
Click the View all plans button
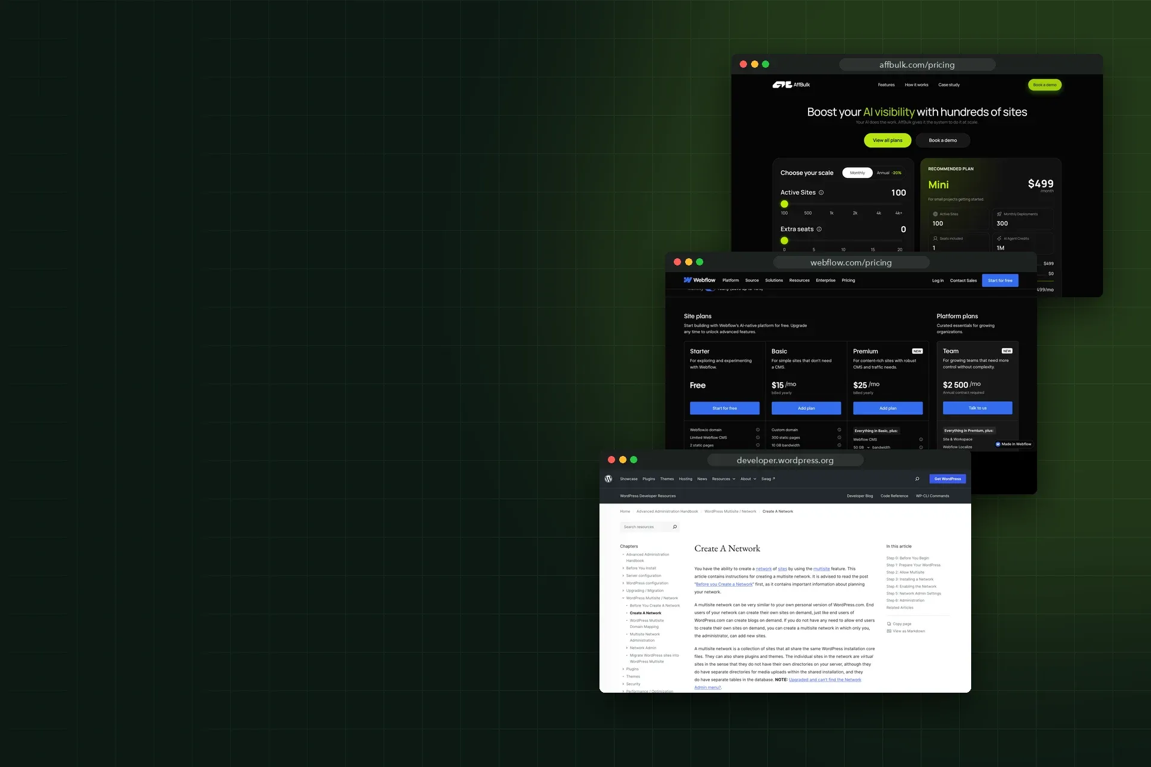pos(887,140)
